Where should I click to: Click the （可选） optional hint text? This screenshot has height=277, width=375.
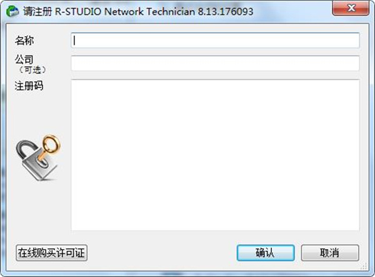pos(32,70)
